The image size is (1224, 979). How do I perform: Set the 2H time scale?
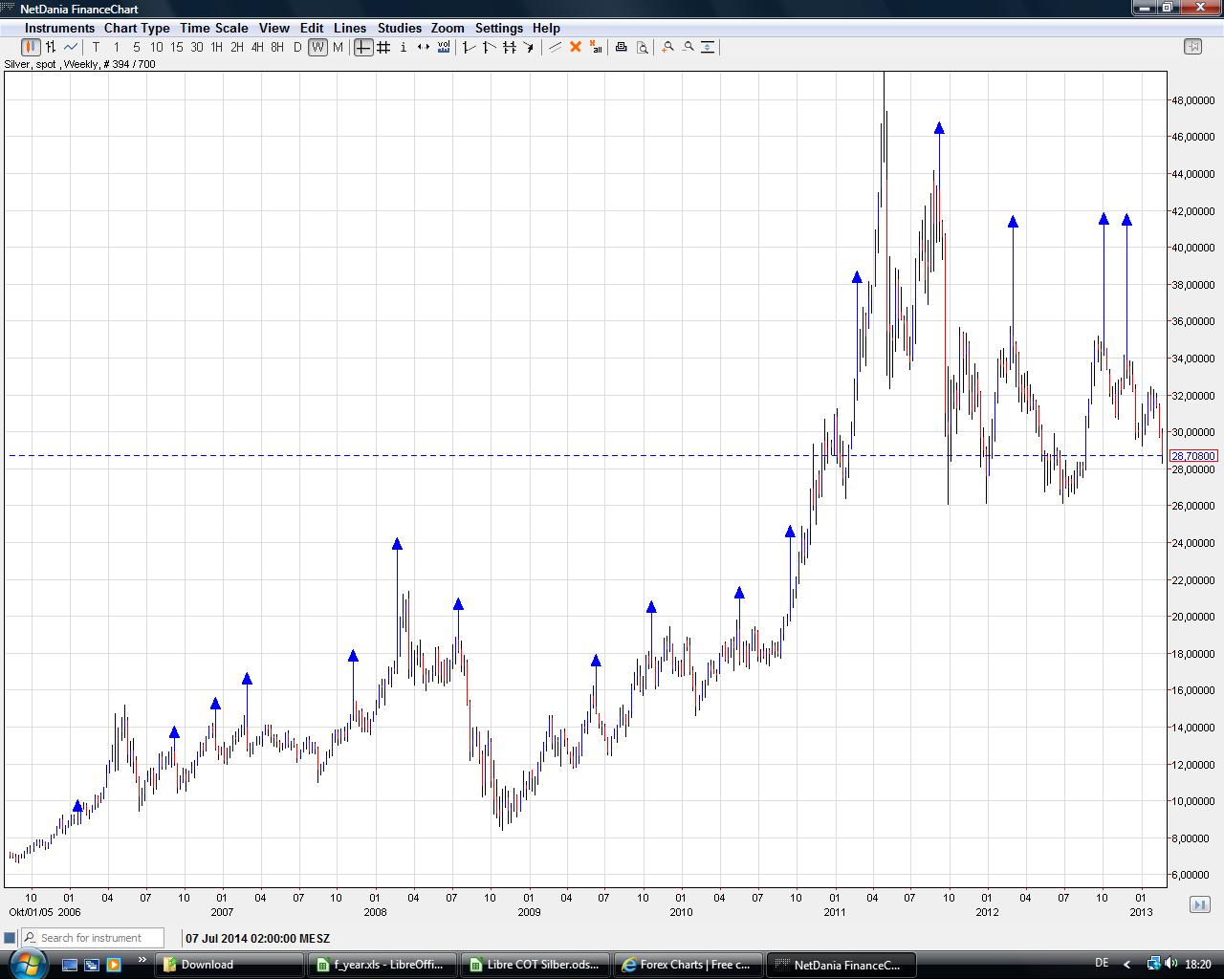tap(237, 47)
